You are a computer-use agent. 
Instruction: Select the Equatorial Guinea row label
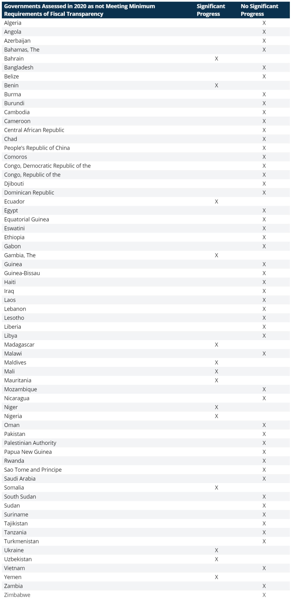point(26,219)
